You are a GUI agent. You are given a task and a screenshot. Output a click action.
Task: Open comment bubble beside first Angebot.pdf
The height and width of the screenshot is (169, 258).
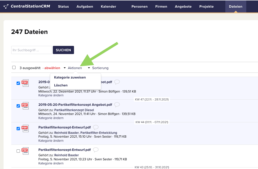117,82
